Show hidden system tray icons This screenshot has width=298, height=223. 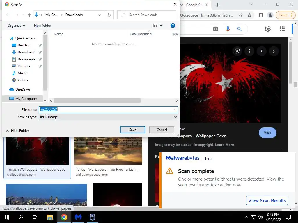[246, 217]
